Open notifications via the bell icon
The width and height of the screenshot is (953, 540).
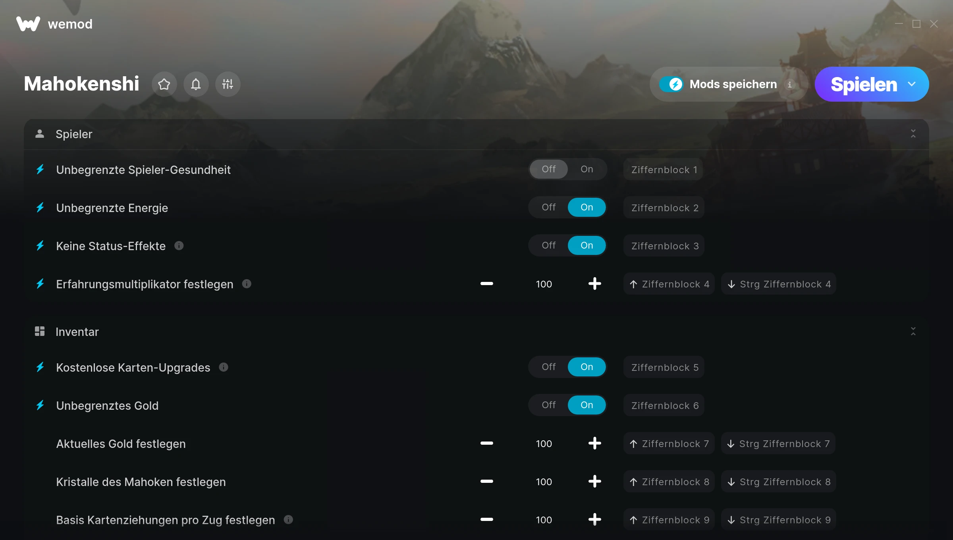[196, 84]
